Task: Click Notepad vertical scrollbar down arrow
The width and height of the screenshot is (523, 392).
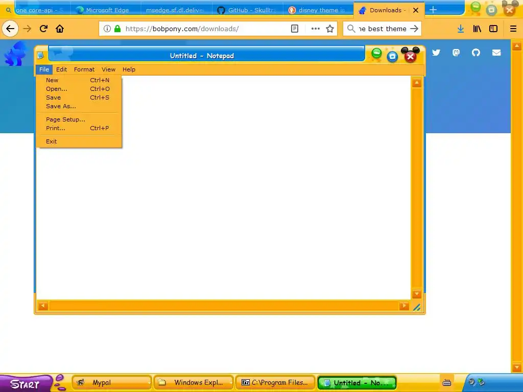Action: (x=417, y=294)
